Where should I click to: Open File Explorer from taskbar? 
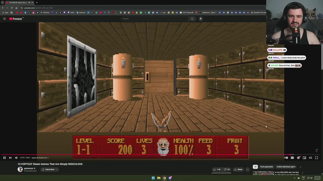pos(159,178)
